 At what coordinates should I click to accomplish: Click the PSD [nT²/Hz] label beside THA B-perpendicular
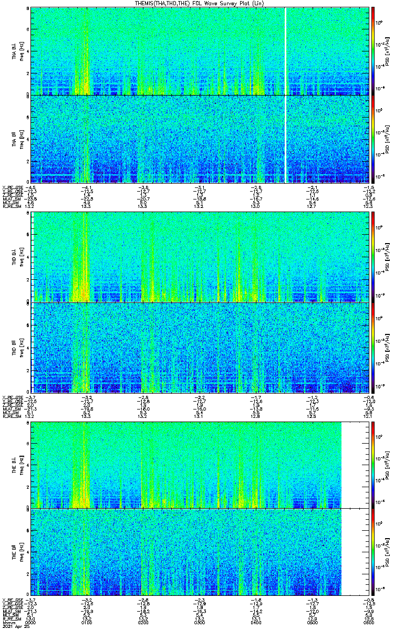point(387,50)
